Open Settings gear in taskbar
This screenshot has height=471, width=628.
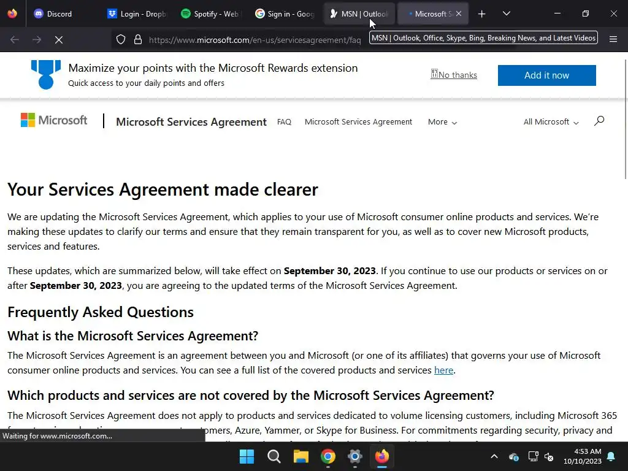point(355,456)
